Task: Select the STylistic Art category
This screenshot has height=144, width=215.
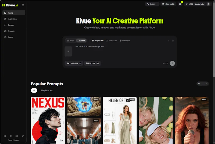Action: tap(46, 90)
